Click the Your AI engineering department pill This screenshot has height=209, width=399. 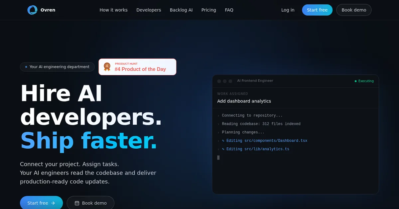pos(57,67)
